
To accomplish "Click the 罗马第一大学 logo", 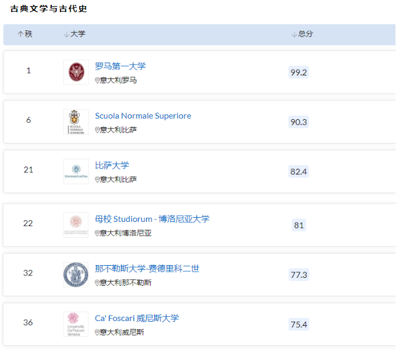I will (x=76, y=72).
